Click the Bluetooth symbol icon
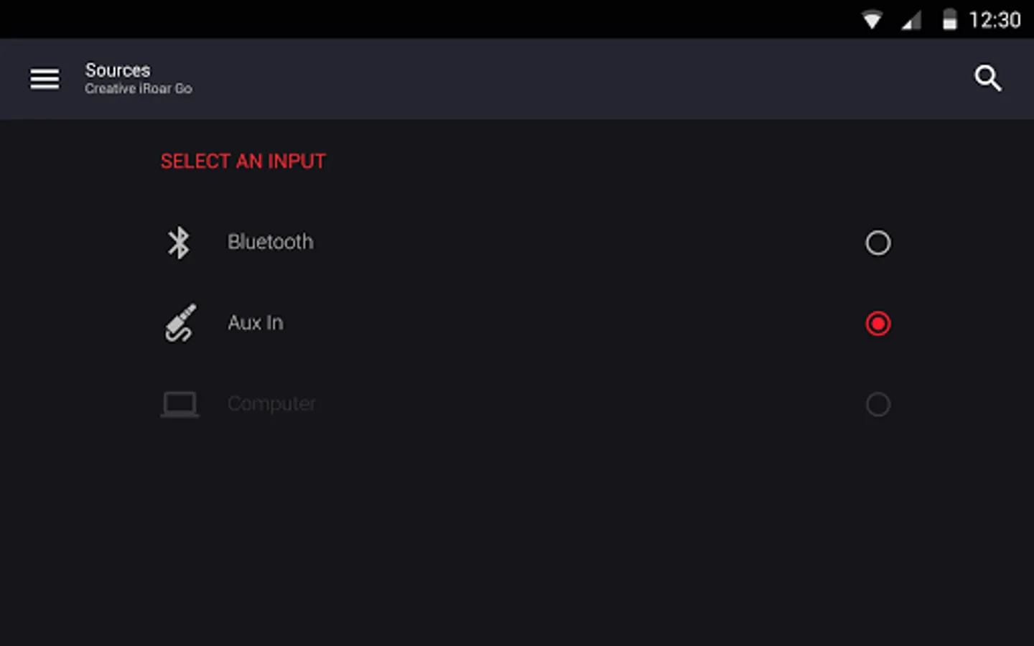The height and width of the screenshot is (646, 1034). click(179, 243)
